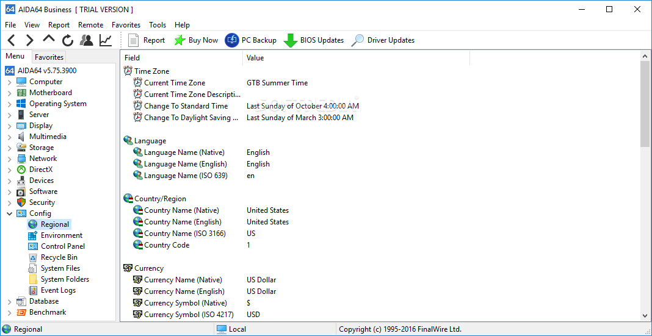Open the Tools menu
Image resolution: width=652 pixels, height=336 pixels.
(158, 25)
